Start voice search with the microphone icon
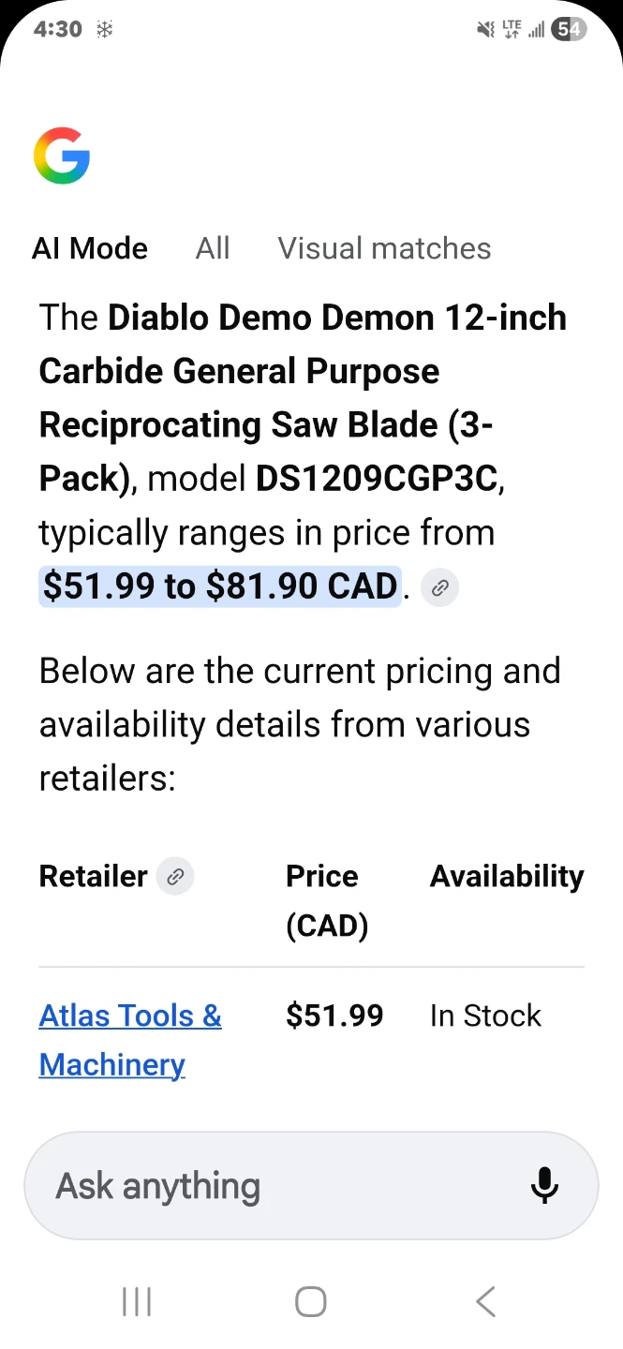 (544, 1186)
